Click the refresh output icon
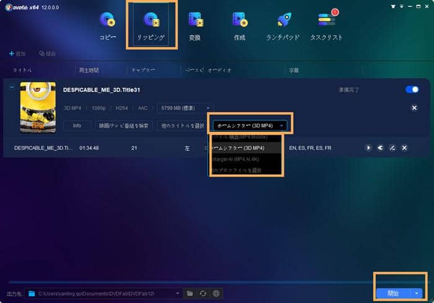The width and height of the screenshot is (434, 303). click(203, 293)
